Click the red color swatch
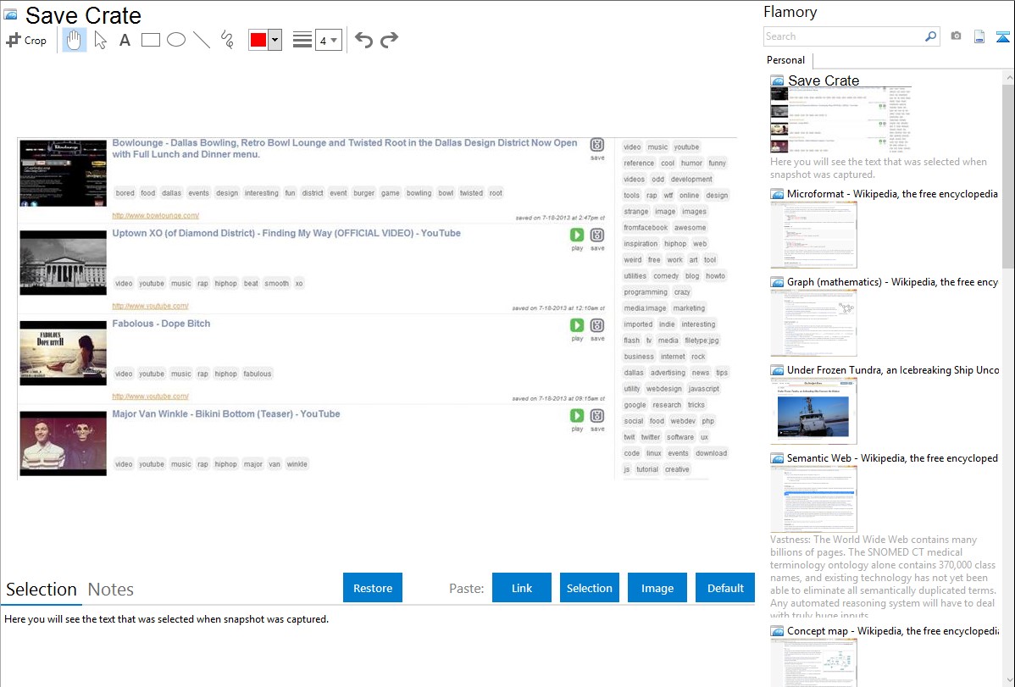Viewport: 1015px width, 687px height. click(x=258, y=40)
